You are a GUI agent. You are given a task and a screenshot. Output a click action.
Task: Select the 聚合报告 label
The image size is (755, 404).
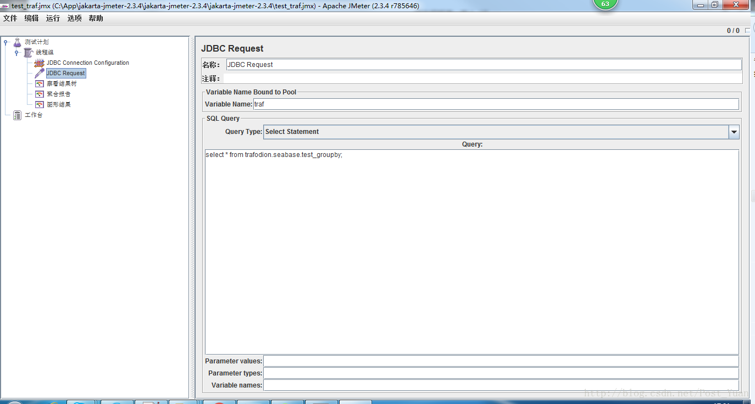(59, 94)
